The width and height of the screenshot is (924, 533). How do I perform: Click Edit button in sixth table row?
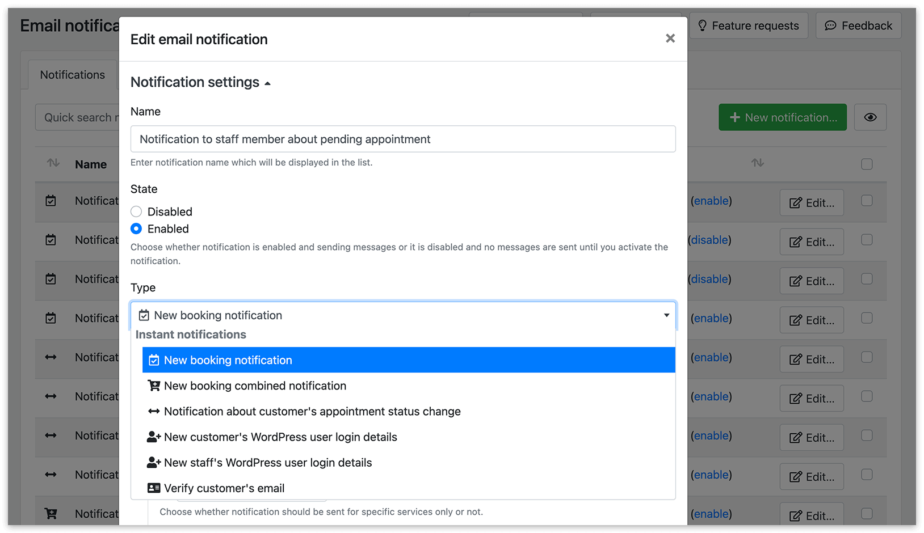812,398
